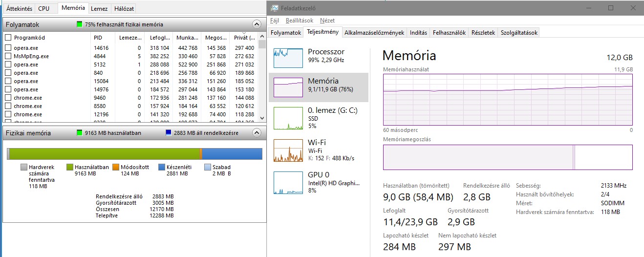Image resolution: width=644 pixels, height=257 pixels.
Task: Check the opera.exe box with PID 14976
Action: click(8, 89)
